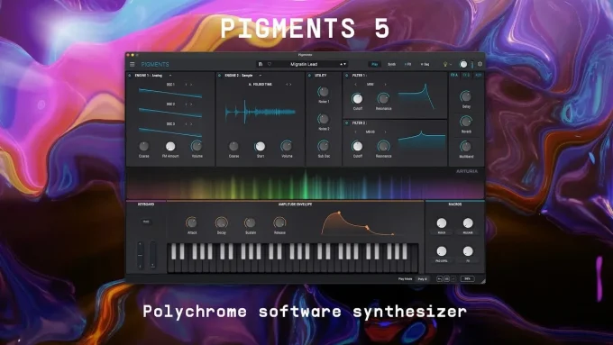Click the Release envelope knob

(x=279, y=222)
